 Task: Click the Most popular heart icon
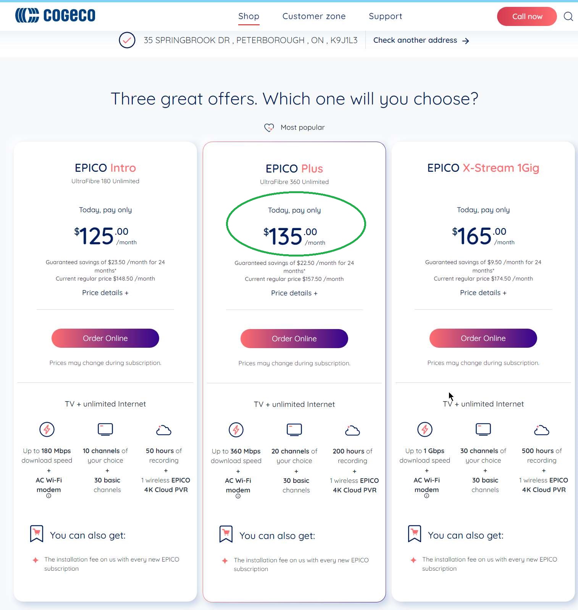(x=269, y=127)
